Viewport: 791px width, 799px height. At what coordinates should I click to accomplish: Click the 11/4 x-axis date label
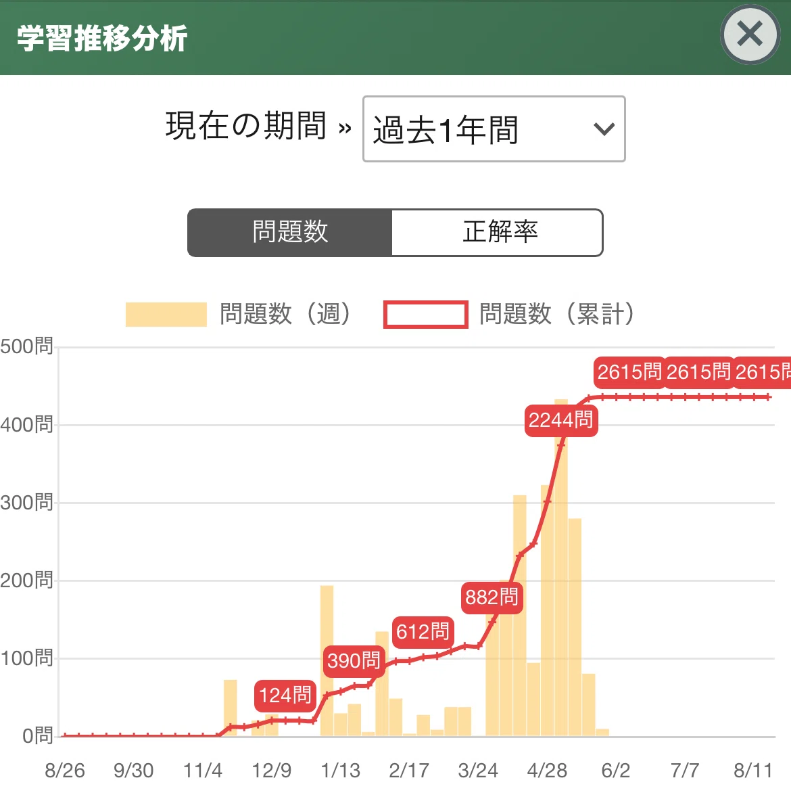coord(203,771)
